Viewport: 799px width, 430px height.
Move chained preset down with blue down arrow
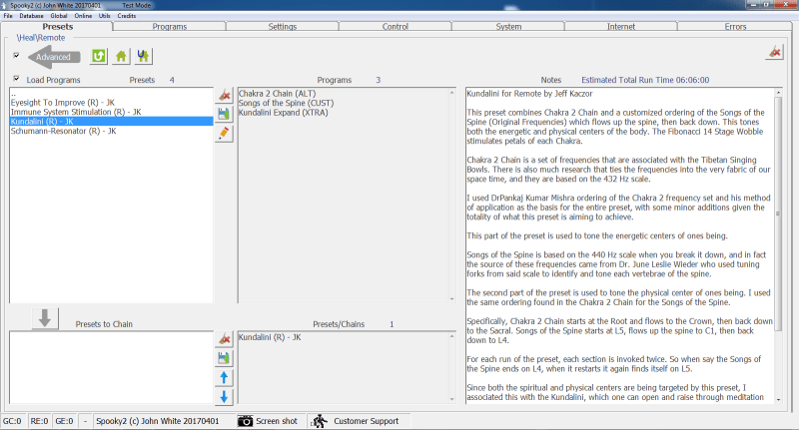coord(225,397)
